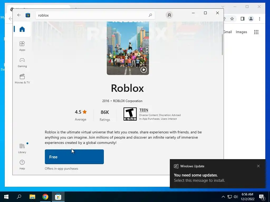The image size is (270, 202).
Task: Open taskbar clock and date
Action: click(247, 197)
